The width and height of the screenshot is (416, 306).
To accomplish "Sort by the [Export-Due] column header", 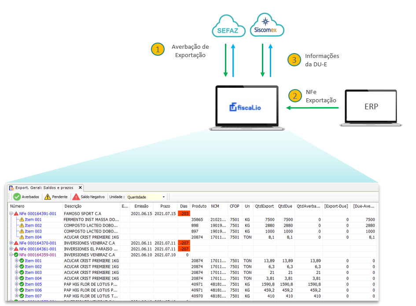I will [x=336, y=206].
